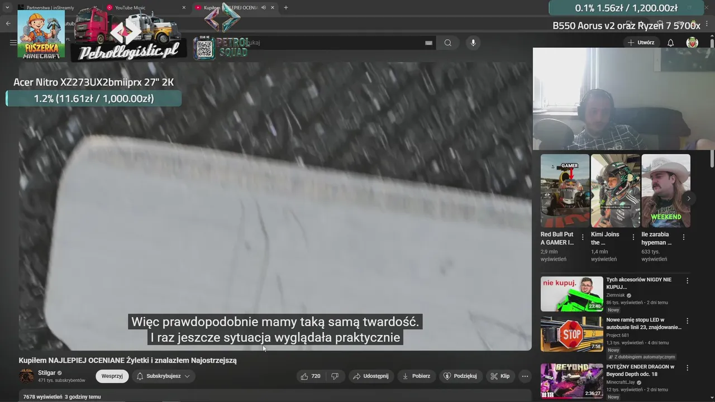The width and height of the screenshot is (715, 402).
Task: Open the MinecraftJay channel name
Action: pyautogui.click(x=621, y=382)
